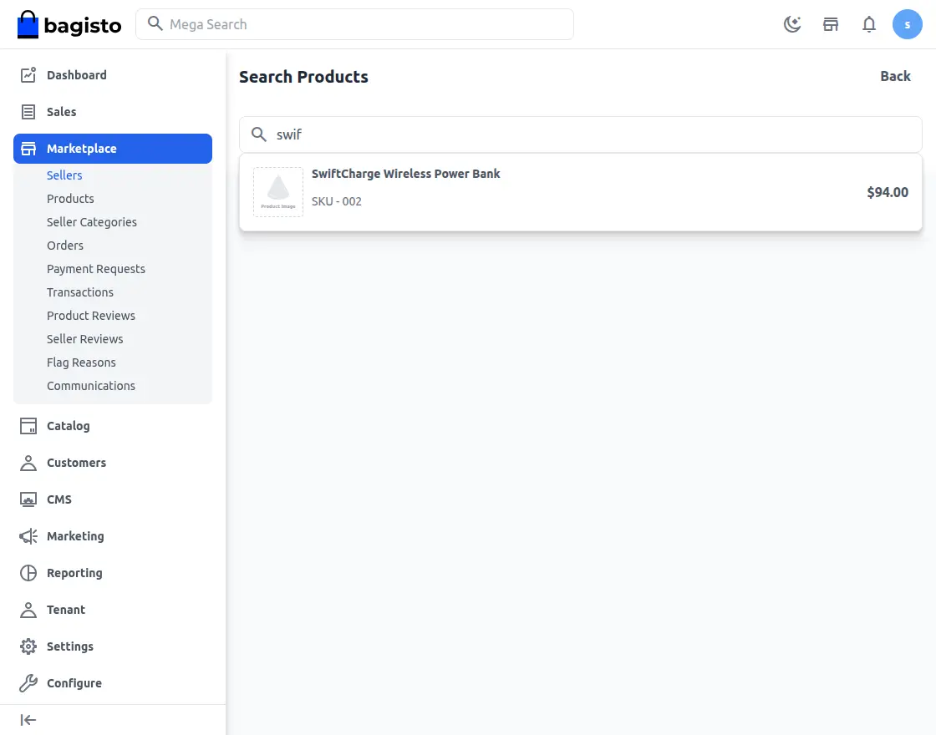Open the Configure wrench section

[74, 683]
